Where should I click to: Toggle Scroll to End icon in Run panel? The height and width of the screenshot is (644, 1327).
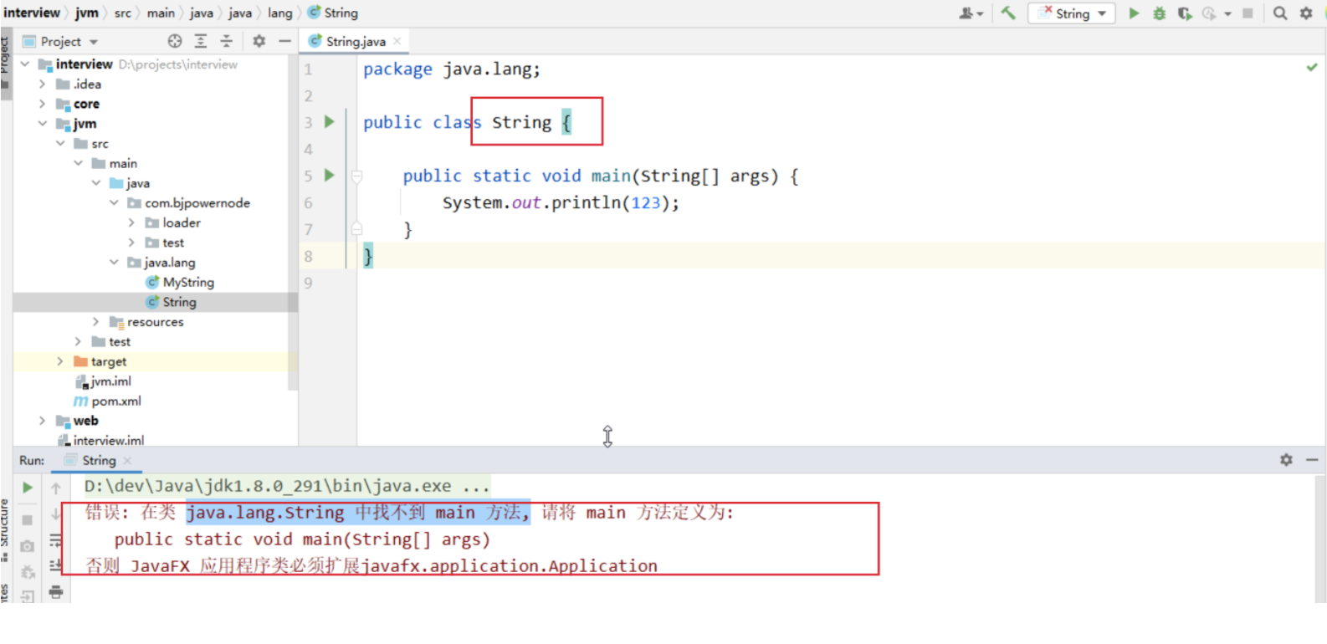[x=56, y=566]
